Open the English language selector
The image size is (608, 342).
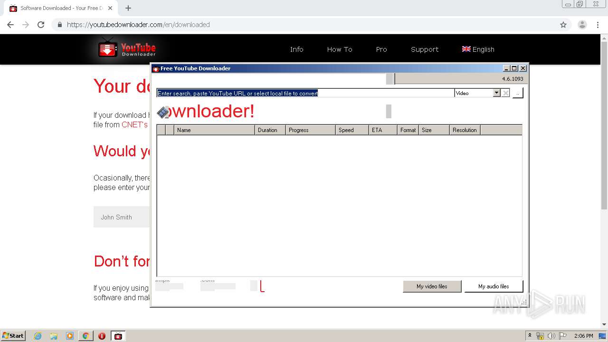coord(478,49)
